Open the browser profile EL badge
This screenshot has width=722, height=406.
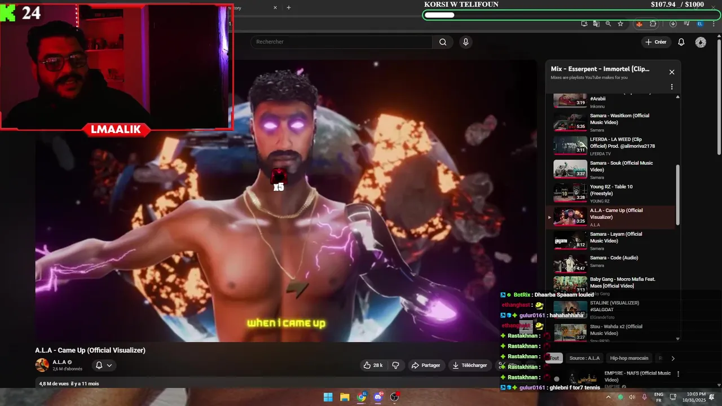click(x=700, y=24)
